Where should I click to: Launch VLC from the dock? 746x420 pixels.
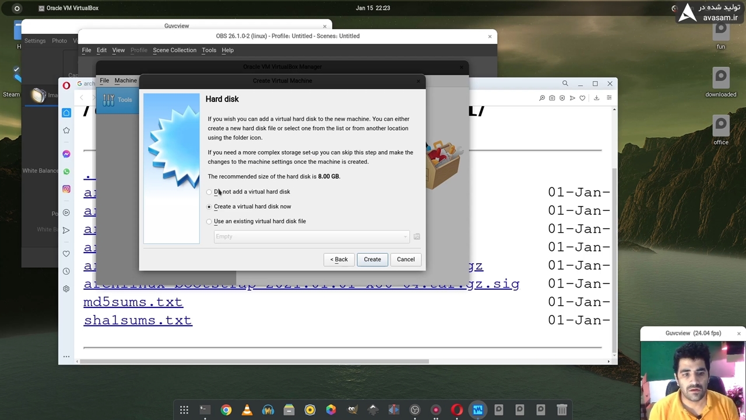[247, 410]
